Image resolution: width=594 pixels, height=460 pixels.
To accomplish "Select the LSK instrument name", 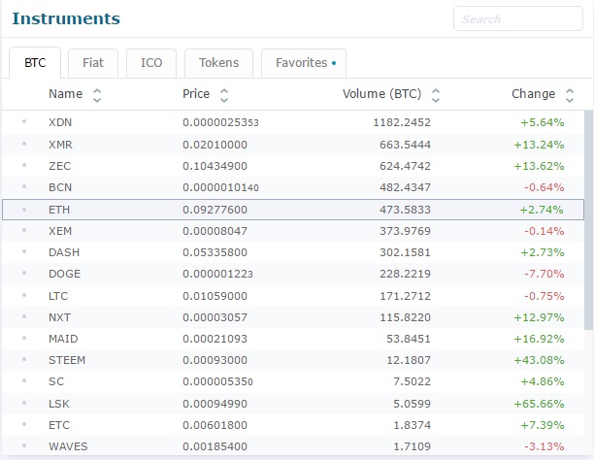I will coord(58,404).
